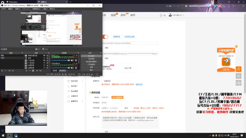
Task: Open 视频采集设备 mixer channel settings gear
Action: tap(76, 68)
